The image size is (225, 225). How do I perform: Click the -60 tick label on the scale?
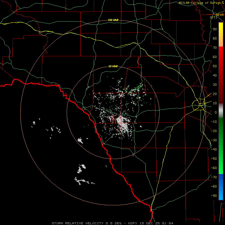pyautogui.click(x=214, y=168)
